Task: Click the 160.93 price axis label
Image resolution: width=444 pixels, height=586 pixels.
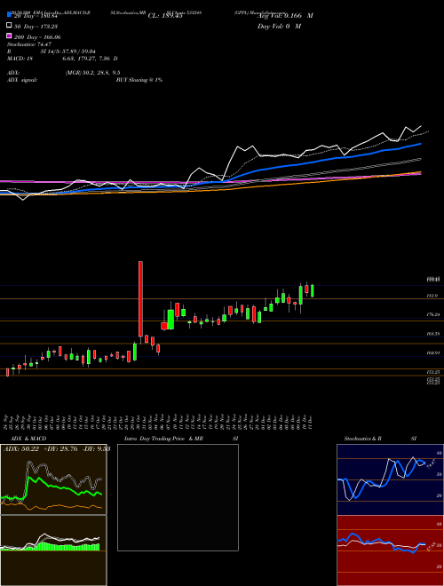Action: [x=433, y=352]
